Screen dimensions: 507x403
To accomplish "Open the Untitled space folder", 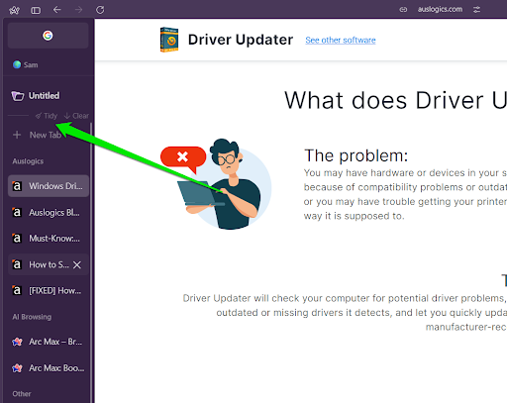I will pyautogui.click(x=36, y=96).
